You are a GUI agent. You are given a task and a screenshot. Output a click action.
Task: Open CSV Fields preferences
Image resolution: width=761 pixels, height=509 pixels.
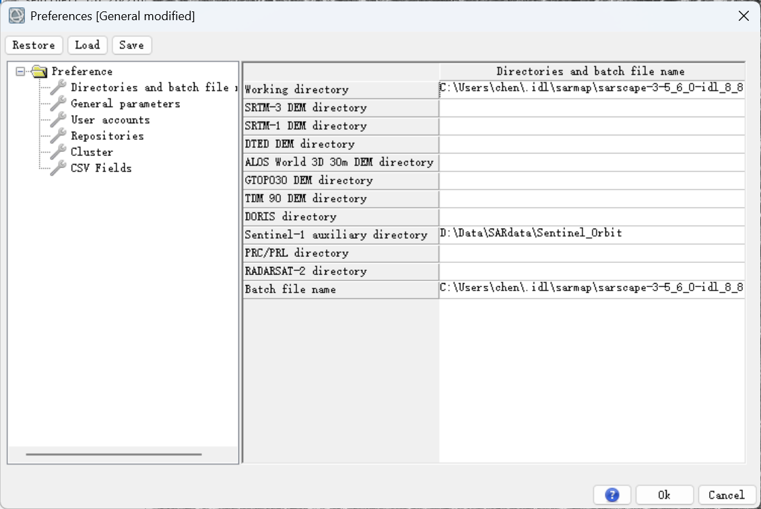pos(101,167)
